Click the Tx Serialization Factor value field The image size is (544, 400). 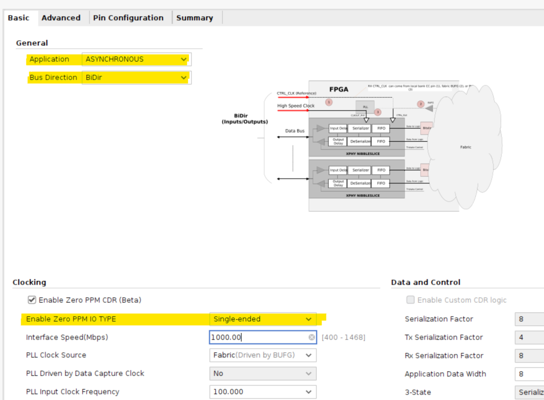pos(531,337)
